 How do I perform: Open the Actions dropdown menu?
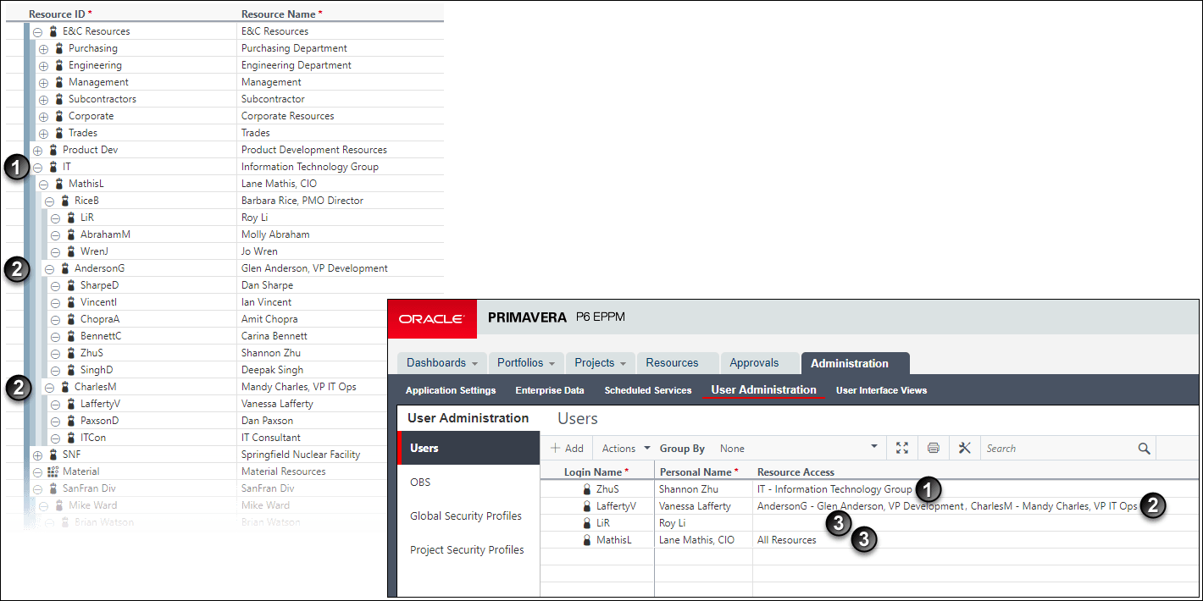click(626, 449)
